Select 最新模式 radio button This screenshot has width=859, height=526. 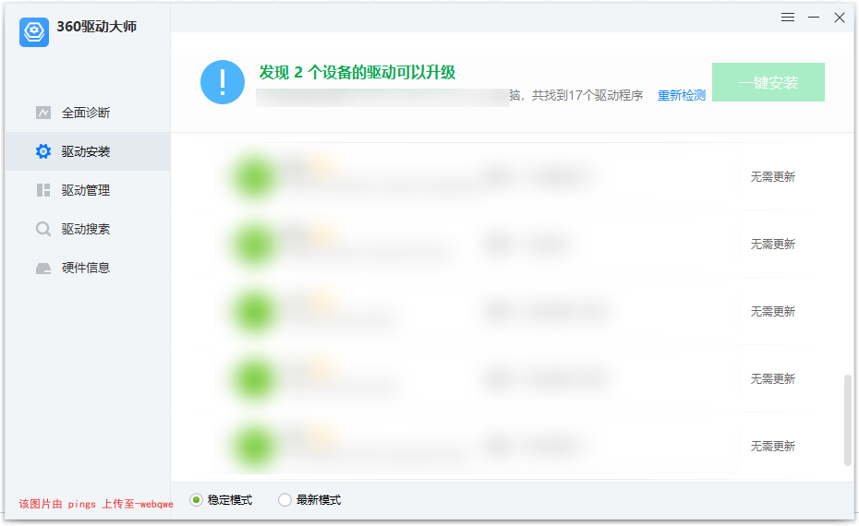click(284, 500)
